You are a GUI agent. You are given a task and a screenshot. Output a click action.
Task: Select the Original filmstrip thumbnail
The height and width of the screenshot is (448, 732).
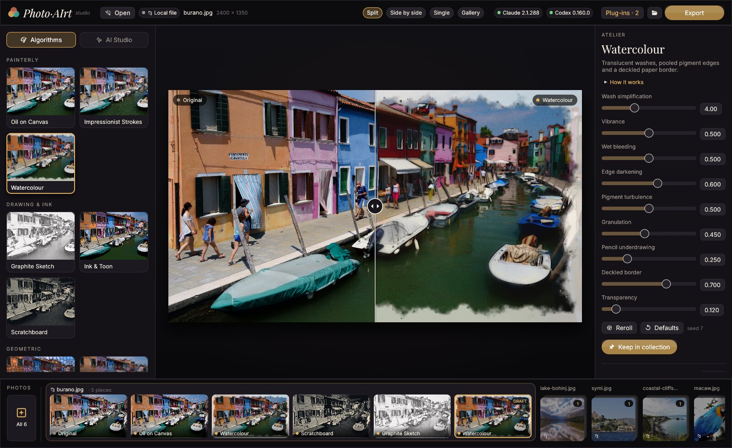[x=89, y=416]
